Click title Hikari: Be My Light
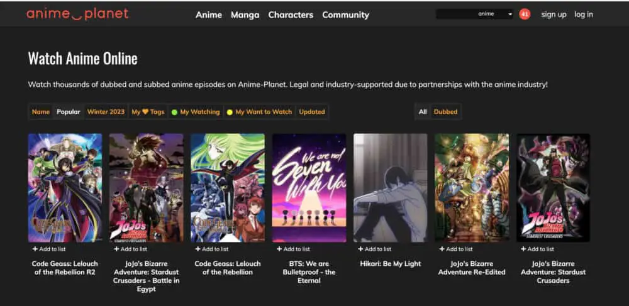Image resolution: width=629 pixels, height=306 pixels. pos(391,263)
